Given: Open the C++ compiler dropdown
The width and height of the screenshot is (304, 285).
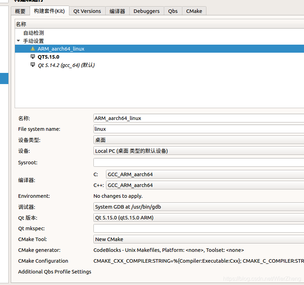Looking at the screenshot, I should [x=205, y=185].
